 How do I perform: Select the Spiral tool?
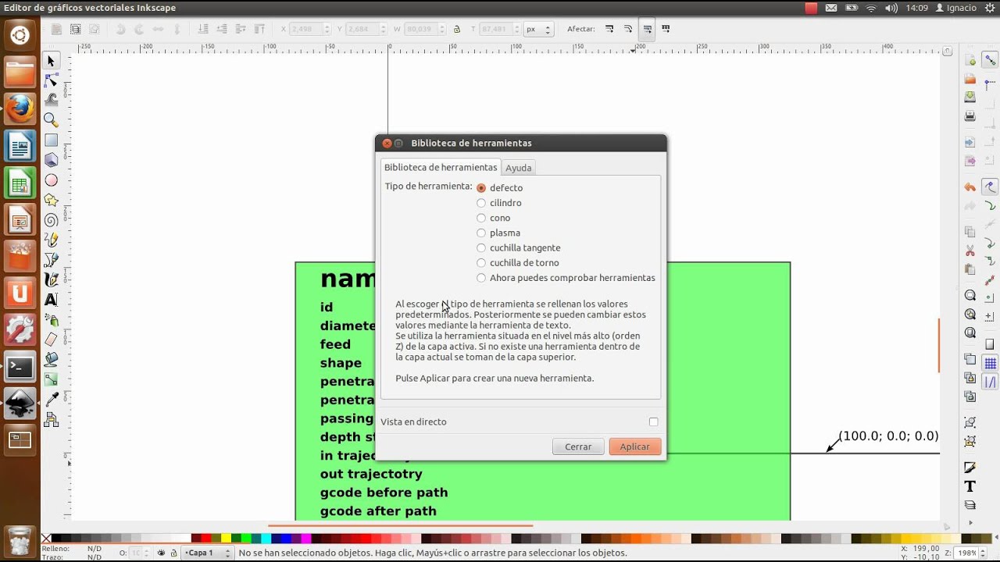click(52, 220)
